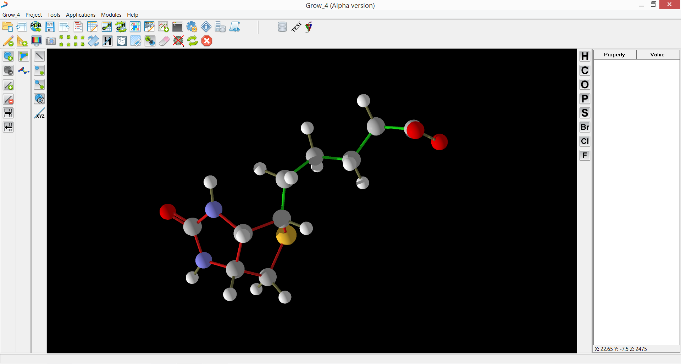Open project folder icon in toolbar
681x364 pixels.
(7, 27)
